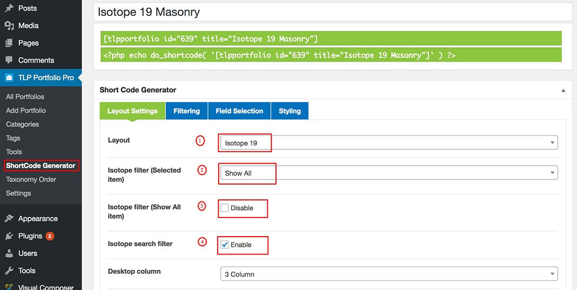Image resolution: width=577 pixels, height=290 pixels.
Task: Click the Media icon in sidebar
Action: [9, 25]
